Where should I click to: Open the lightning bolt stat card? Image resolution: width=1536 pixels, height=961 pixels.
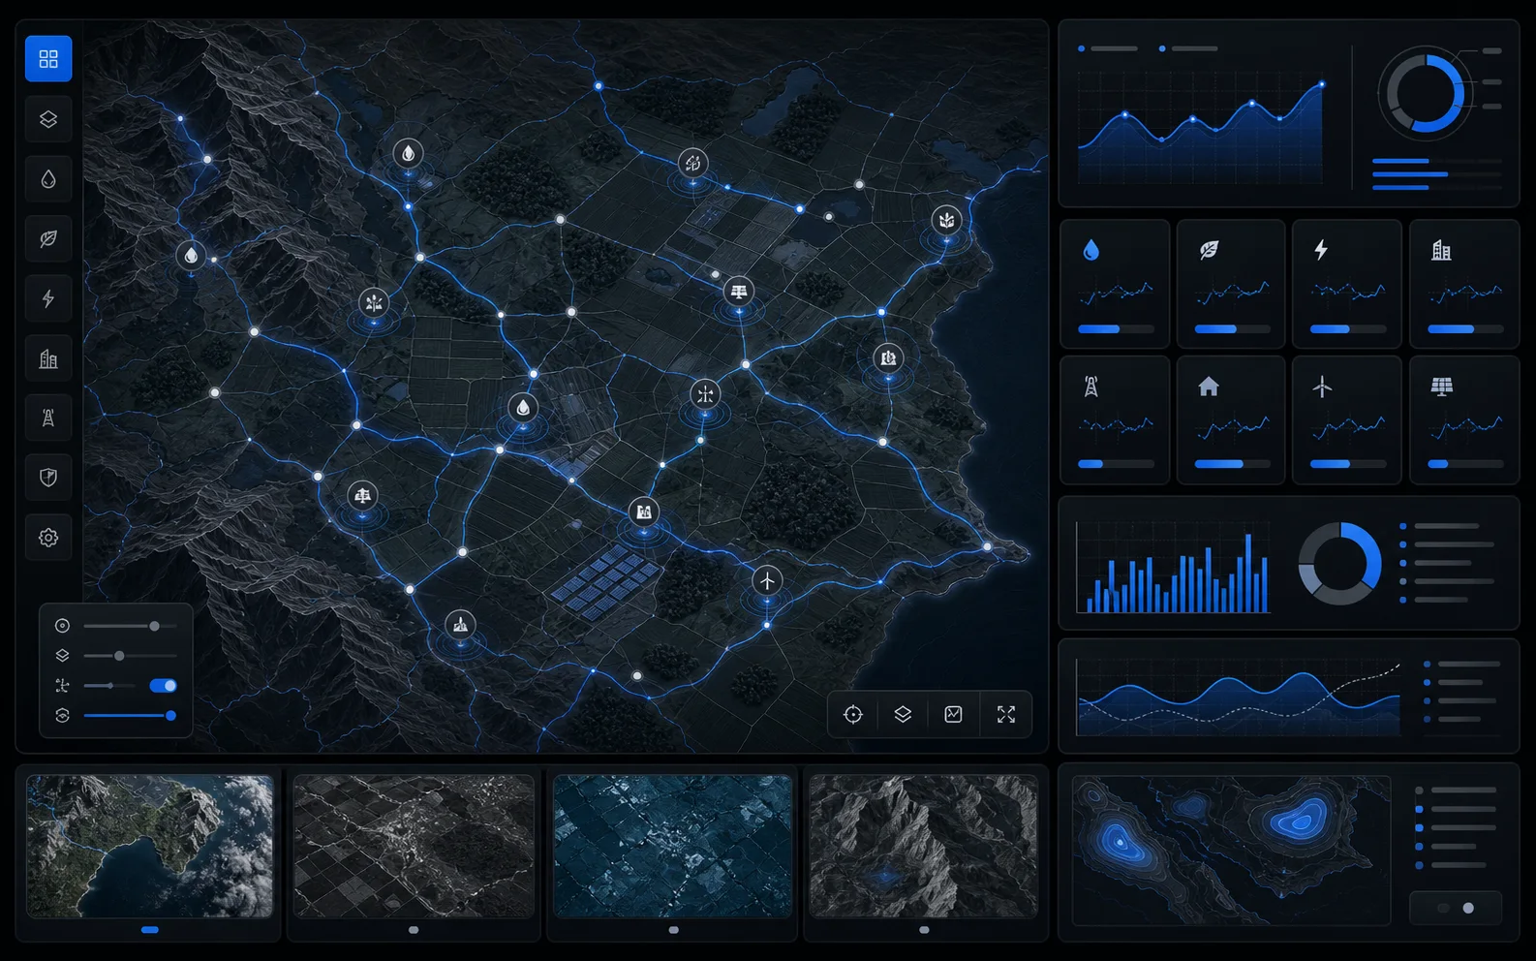tap(1347, 284)
